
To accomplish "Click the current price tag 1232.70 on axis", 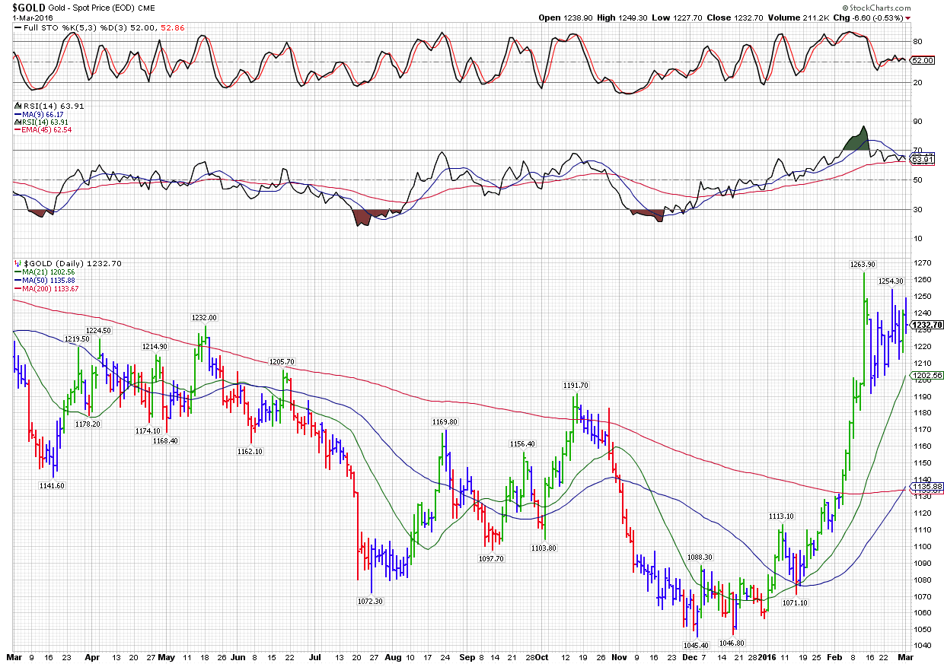I will 927,325.
